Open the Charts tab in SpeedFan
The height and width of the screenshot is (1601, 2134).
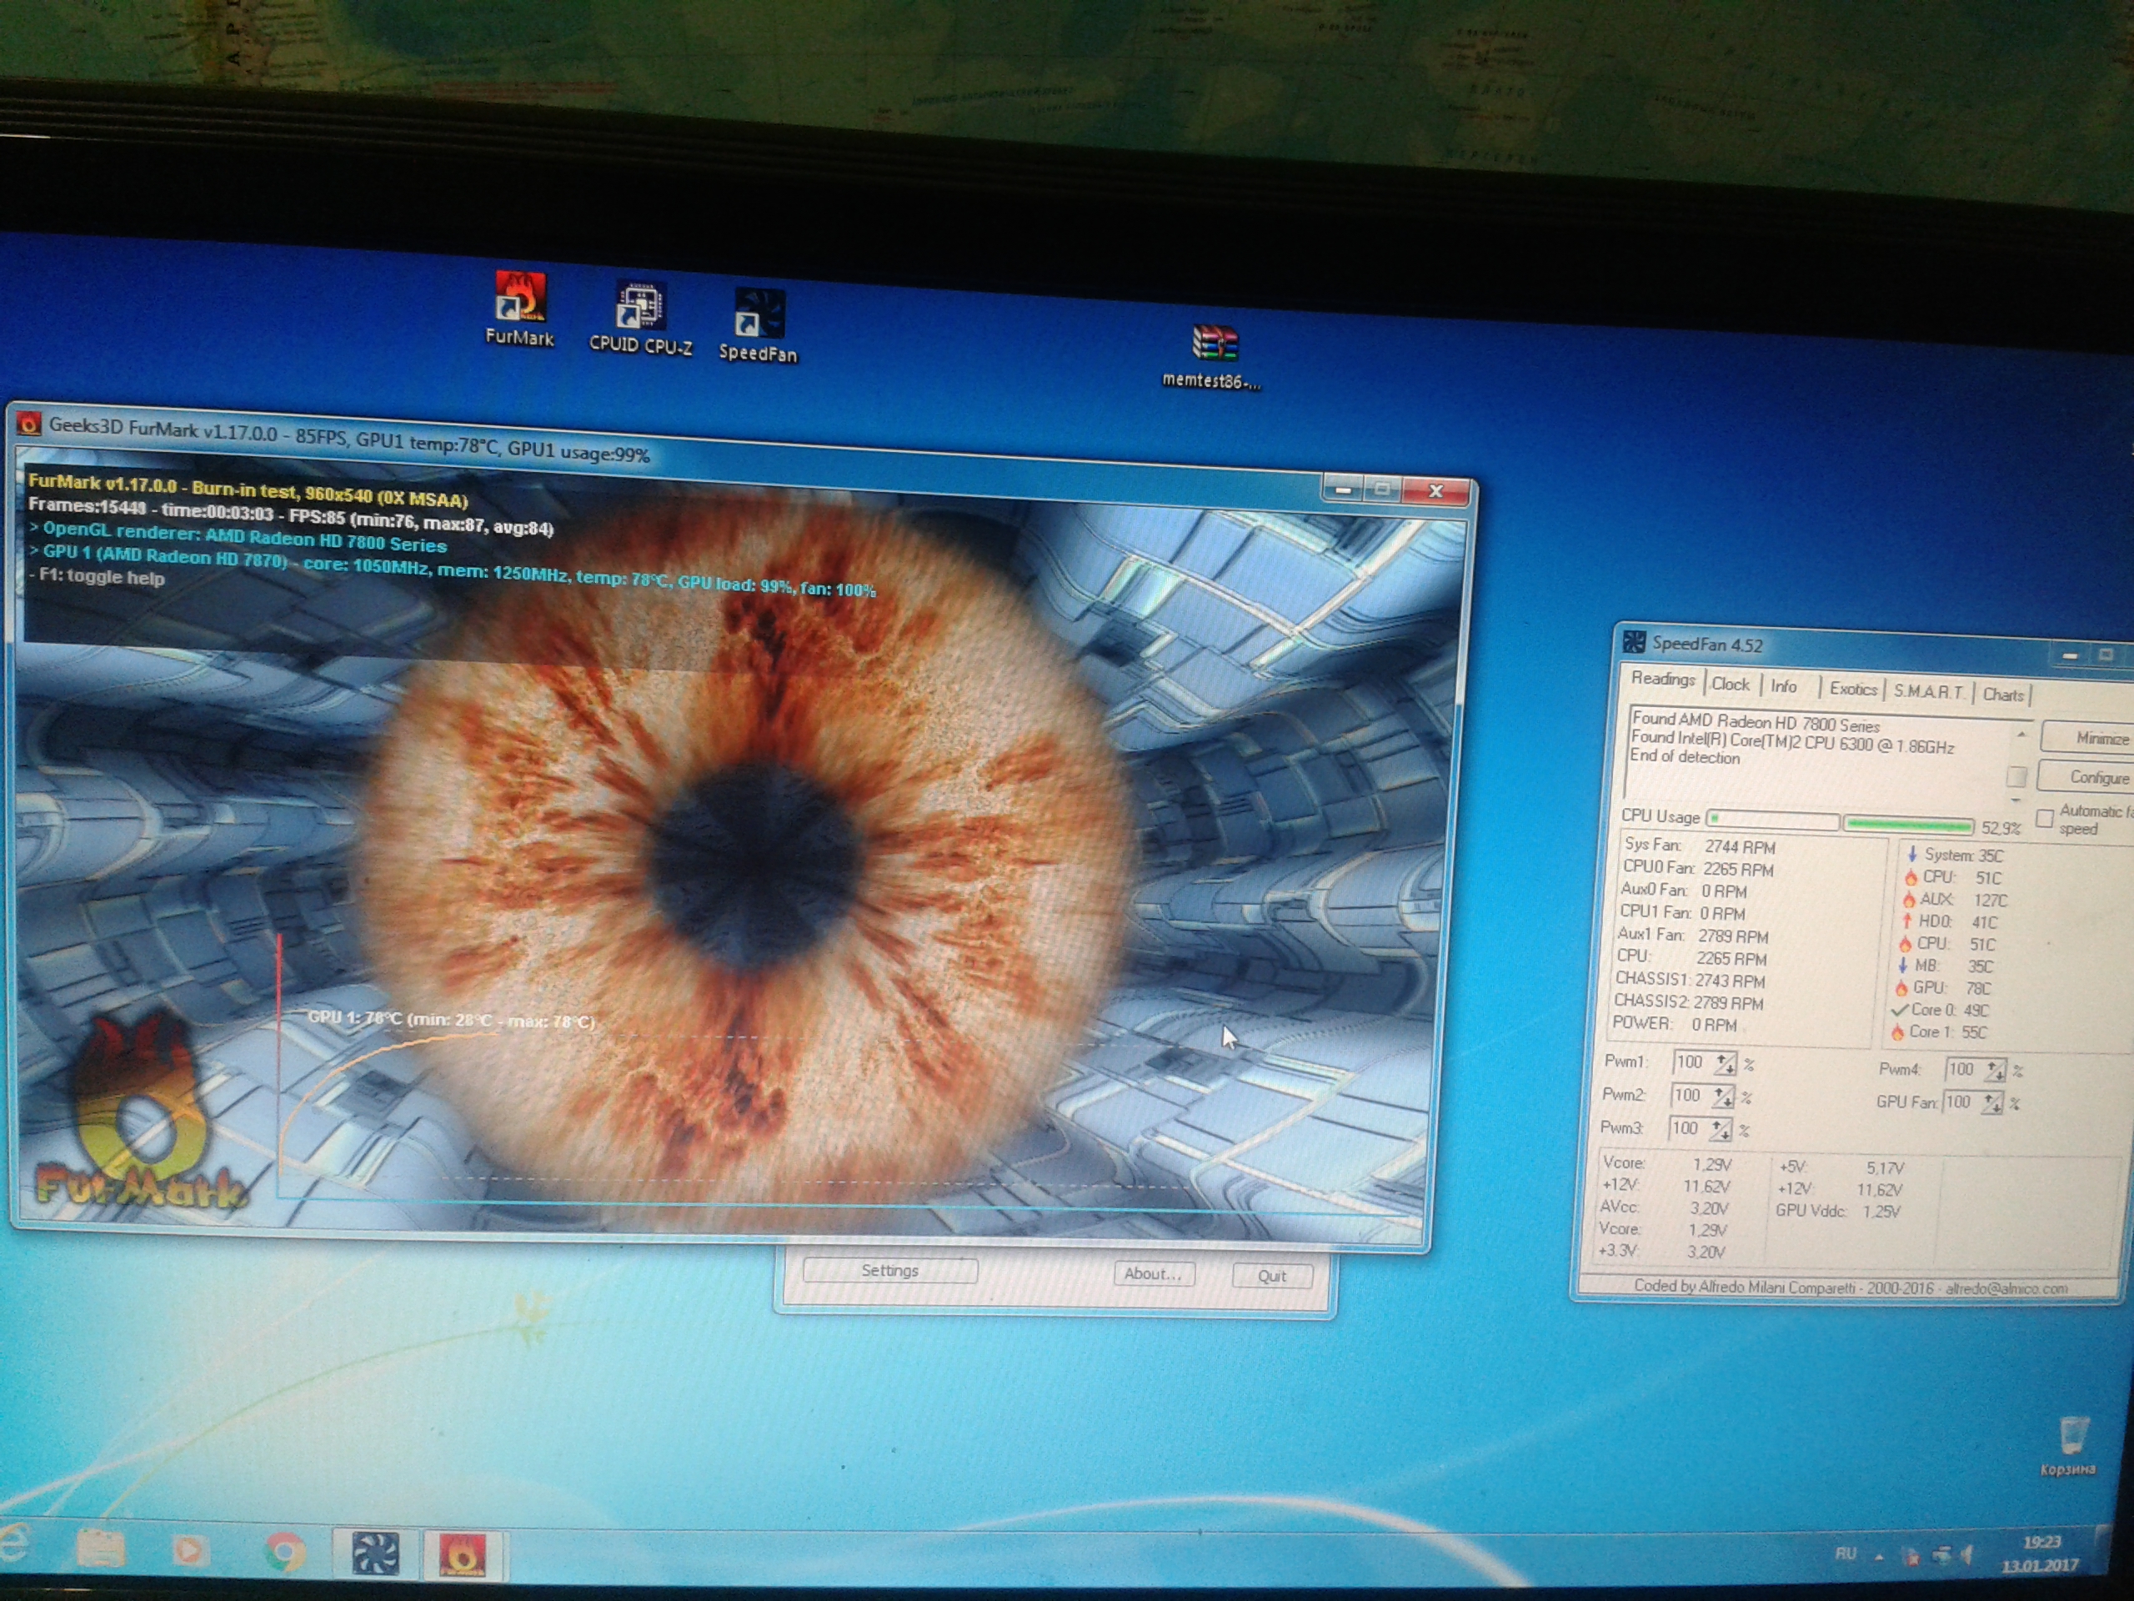point(2003,695)
